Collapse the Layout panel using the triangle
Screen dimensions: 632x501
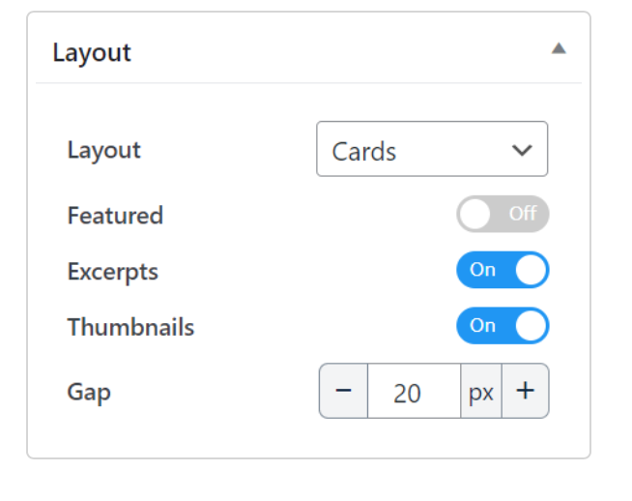point(558,48)
